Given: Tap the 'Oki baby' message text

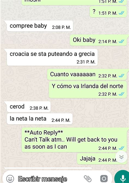Looking at the screenshot, I should [84, 40].
